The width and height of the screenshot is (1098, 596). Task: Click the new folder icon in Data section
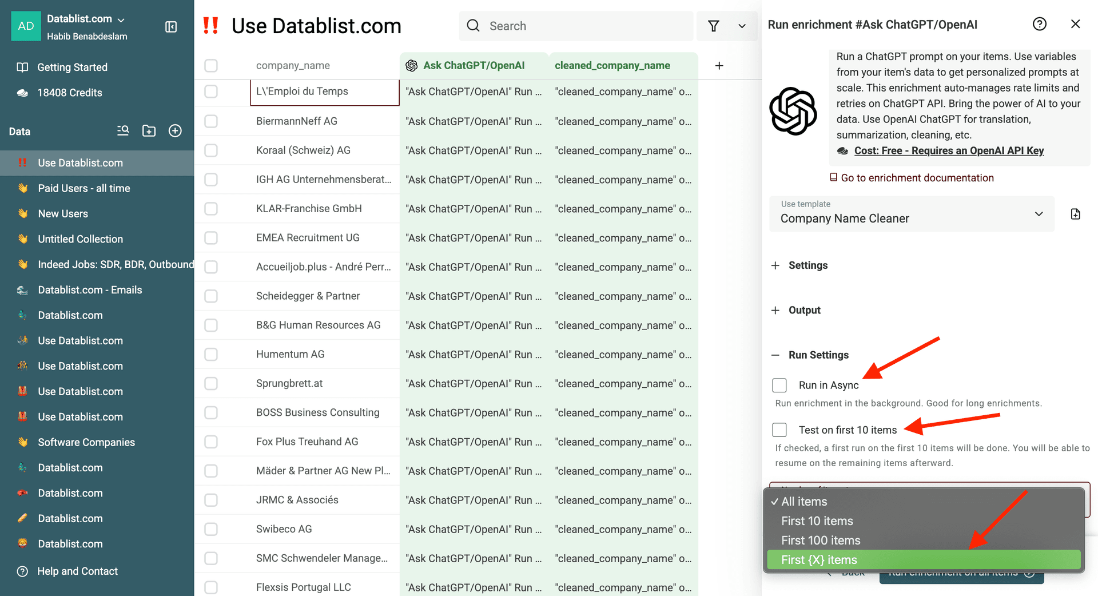click(149, 131)
